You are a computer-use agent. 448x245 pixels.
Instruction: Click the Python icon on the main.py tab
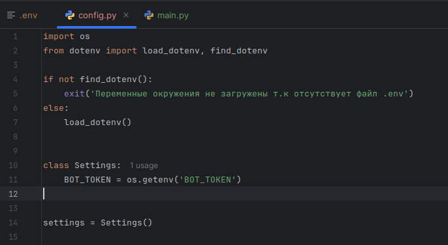click(149, 15)
